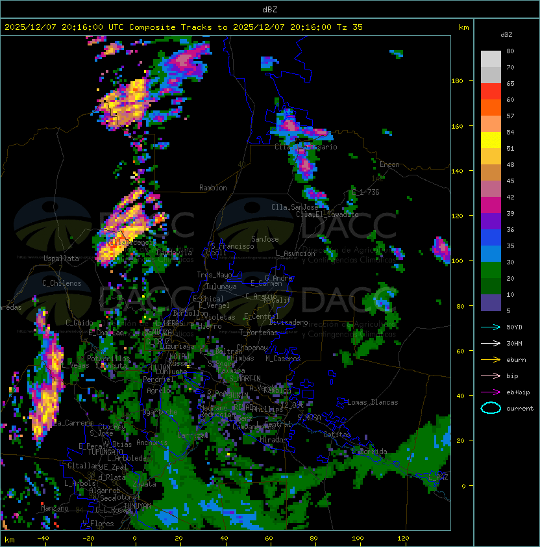Click the 'Mirador' map label
This screenshot has width=540, height=547.
point(274,440)
